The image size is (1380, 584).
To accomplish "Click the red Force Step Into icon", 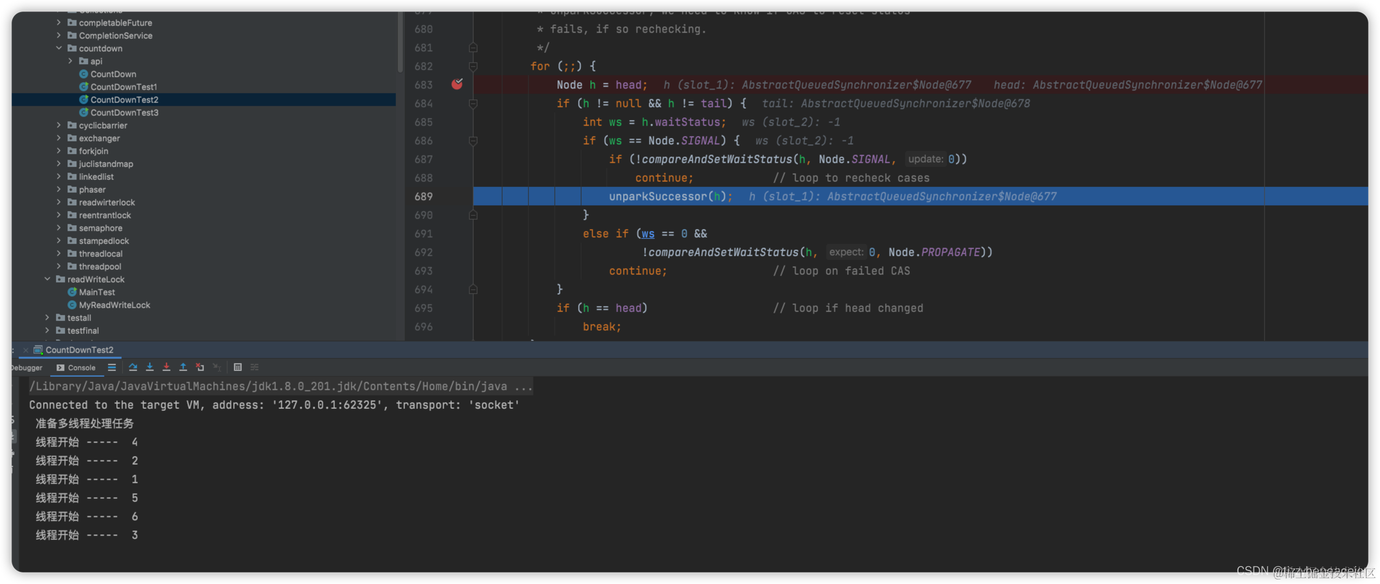I will coord(166,367).
